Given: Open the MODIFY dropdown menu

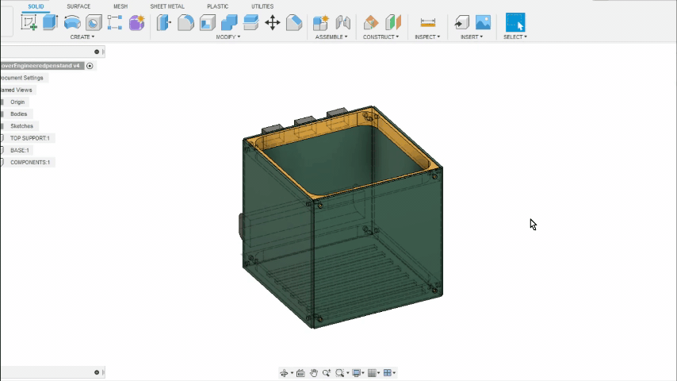Looking at the screenshot, I should pyautogui.click(x=228, y=37).
